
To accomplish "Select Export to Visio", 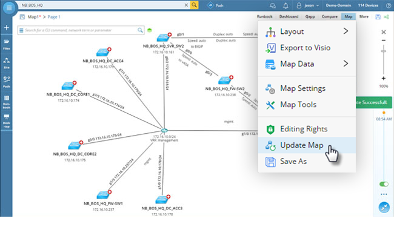I will pyautogui.click(x=307, y=48).
